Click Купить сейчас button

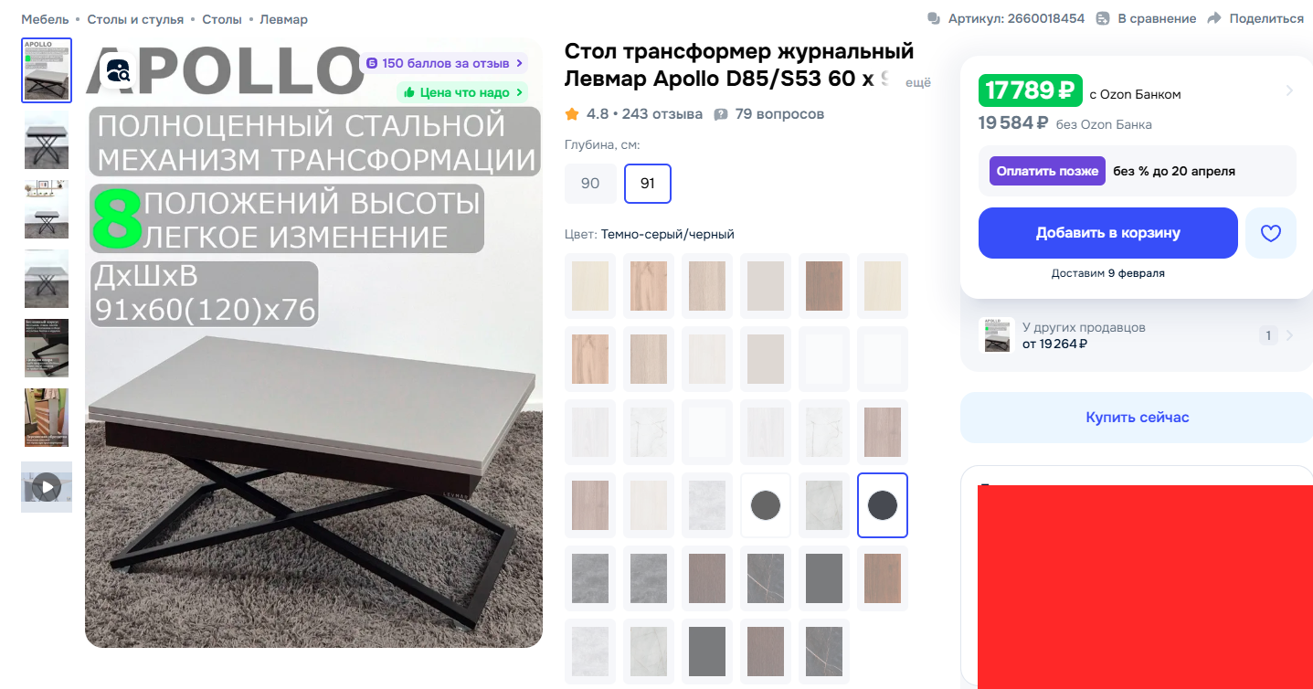point(1137,418)
